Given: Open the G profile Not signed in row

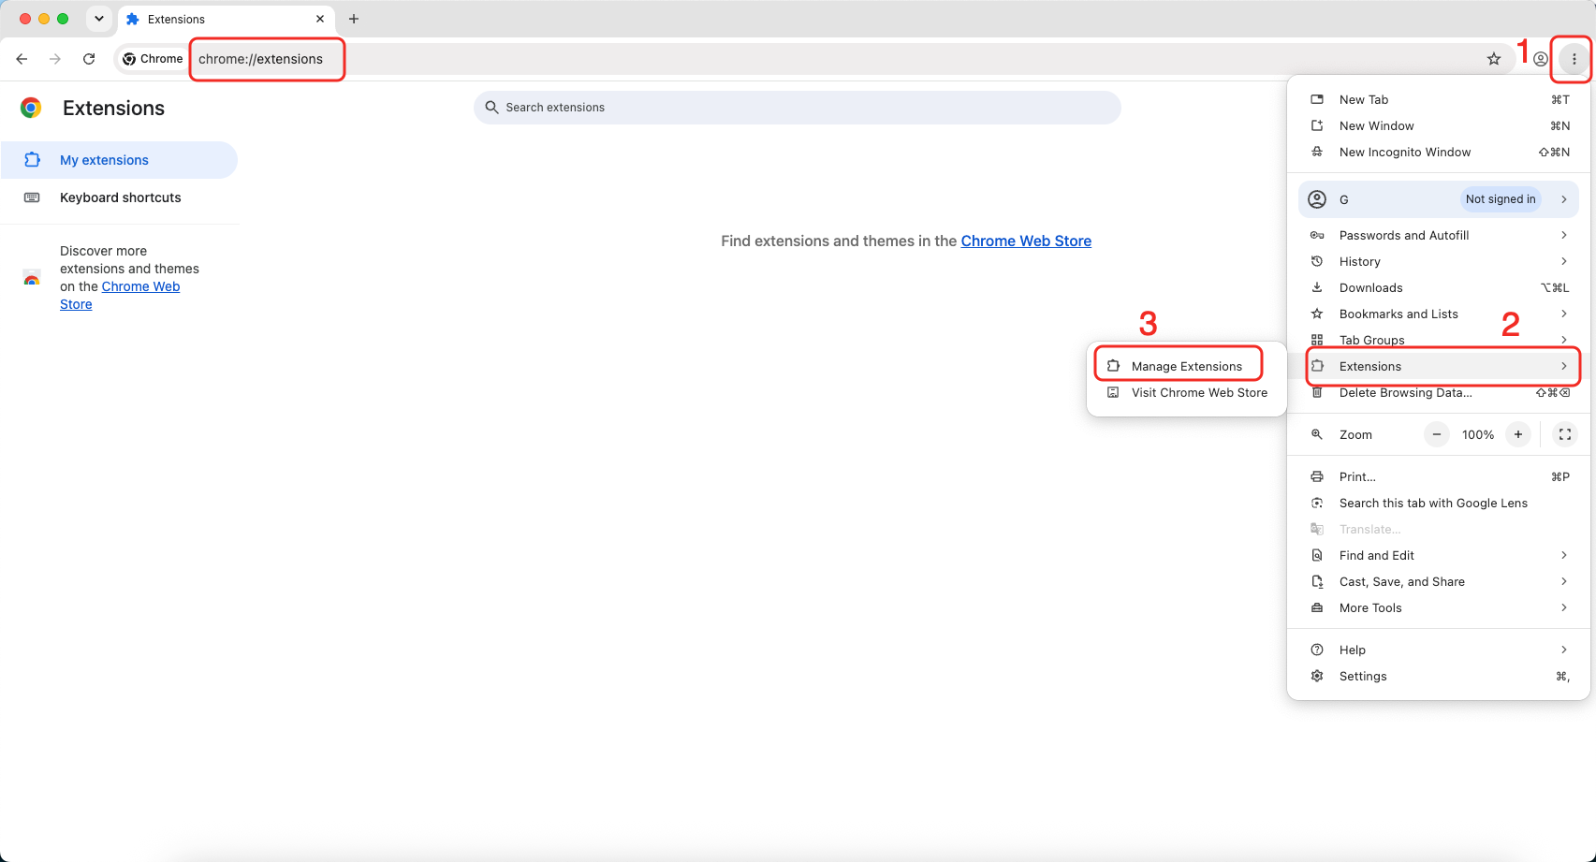Looking at the screenshot, I should click(1439, 199).
